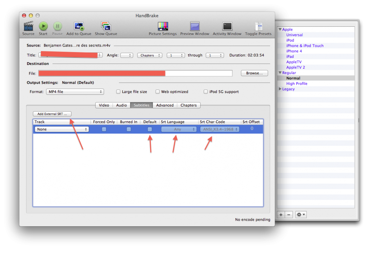
Task: Open the Srt Language dropdown
Action: tap(179, 129)
